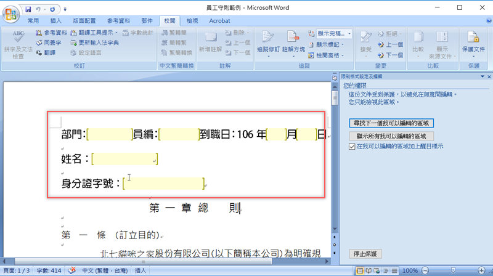493x276 pixels.
Task: Open 繁簡轉換 options
Action: click(x=177, y=52)
